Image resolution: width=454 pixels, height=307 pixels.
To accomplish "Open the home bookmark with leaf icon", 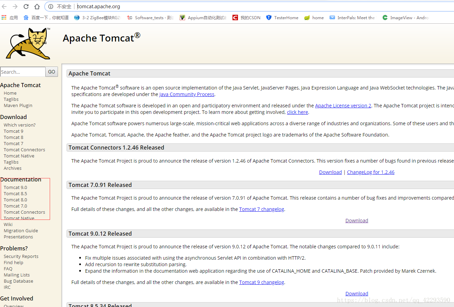I will 314,17.
